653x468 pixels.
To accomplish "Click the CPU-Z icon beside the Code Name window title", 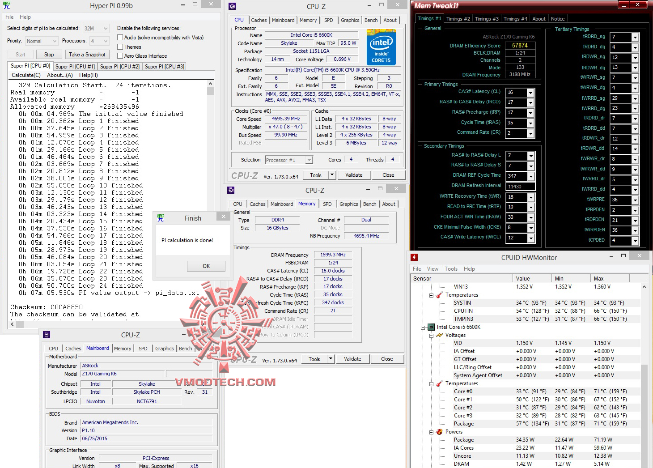I will click(232, 6).
